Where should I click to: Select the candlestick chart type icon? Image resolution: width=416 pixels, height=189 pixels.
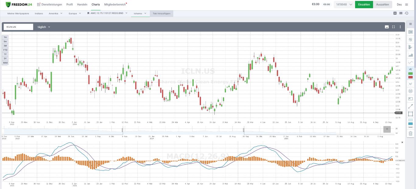[x=410, y=69]
